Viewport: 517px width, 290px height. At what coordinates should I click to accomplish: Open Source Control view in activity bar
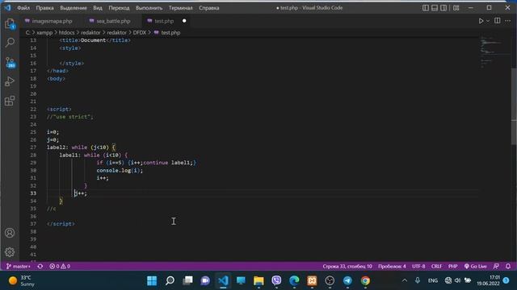[10, 62]
